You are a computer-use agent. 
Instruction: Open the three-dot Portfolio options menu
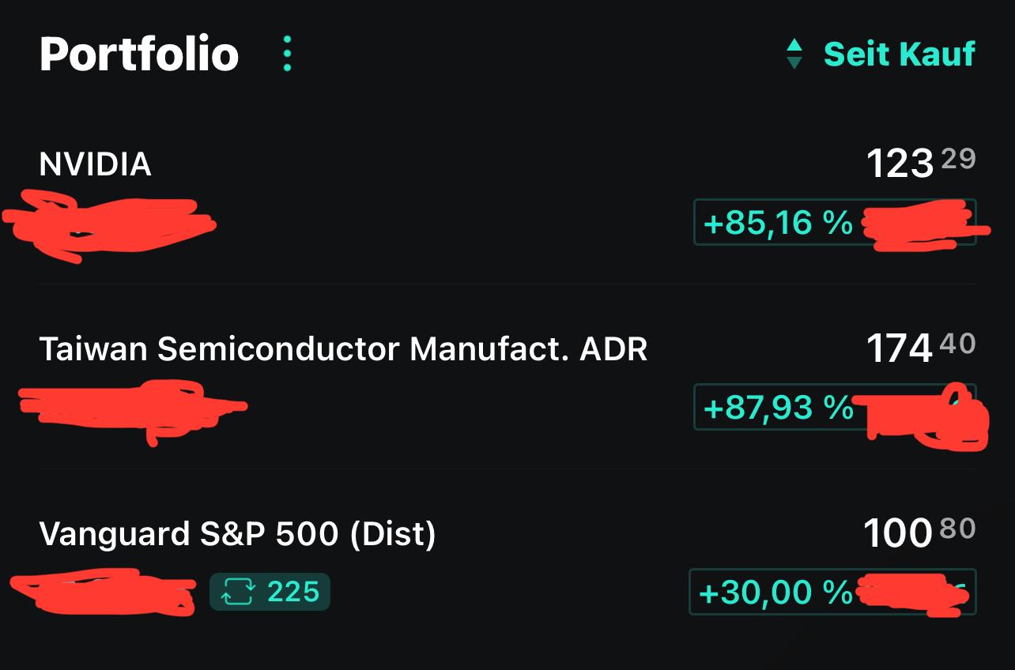287,54
